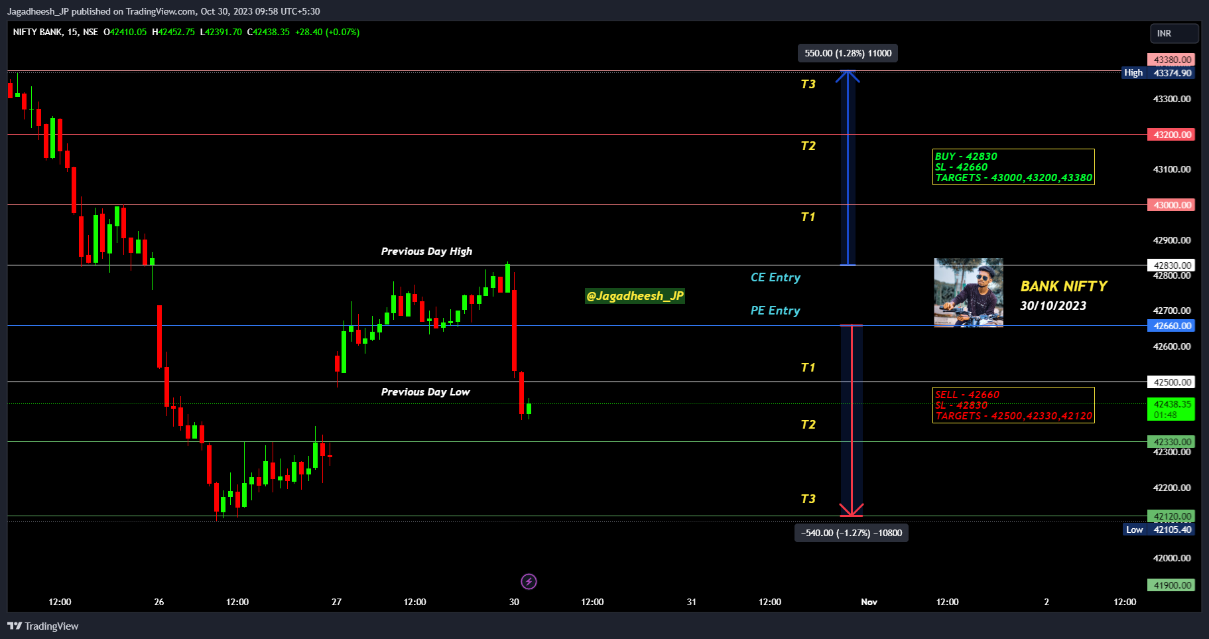Image resolution: width=1209 pixels, height=639 pixels.
Task: Click the High 43374.90 price label
Action: click(x=1158, y=73)
